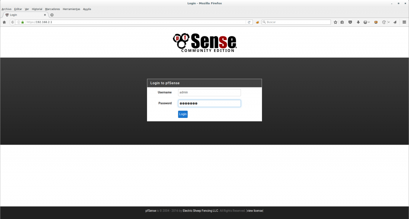Open the Pocket icon in toolbar

350,22
